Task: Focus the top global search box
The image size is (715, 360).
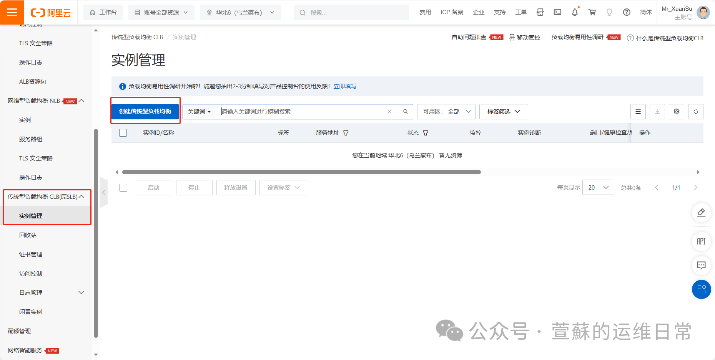Action: [x=351, y=12]
